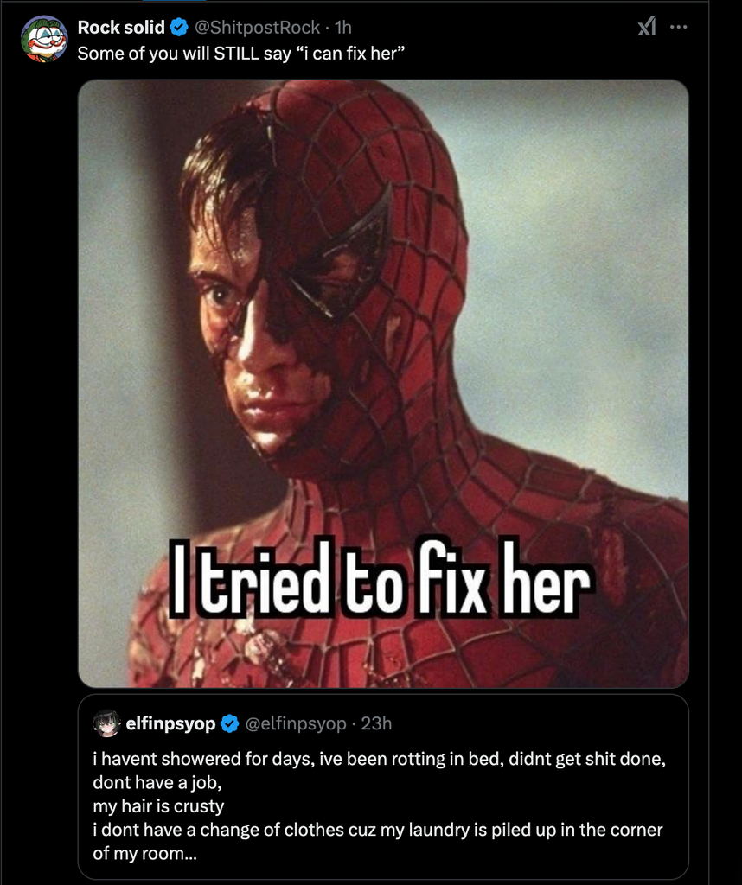Click the "dont have a job," line

pyautogui.click(x=157, y=782)
